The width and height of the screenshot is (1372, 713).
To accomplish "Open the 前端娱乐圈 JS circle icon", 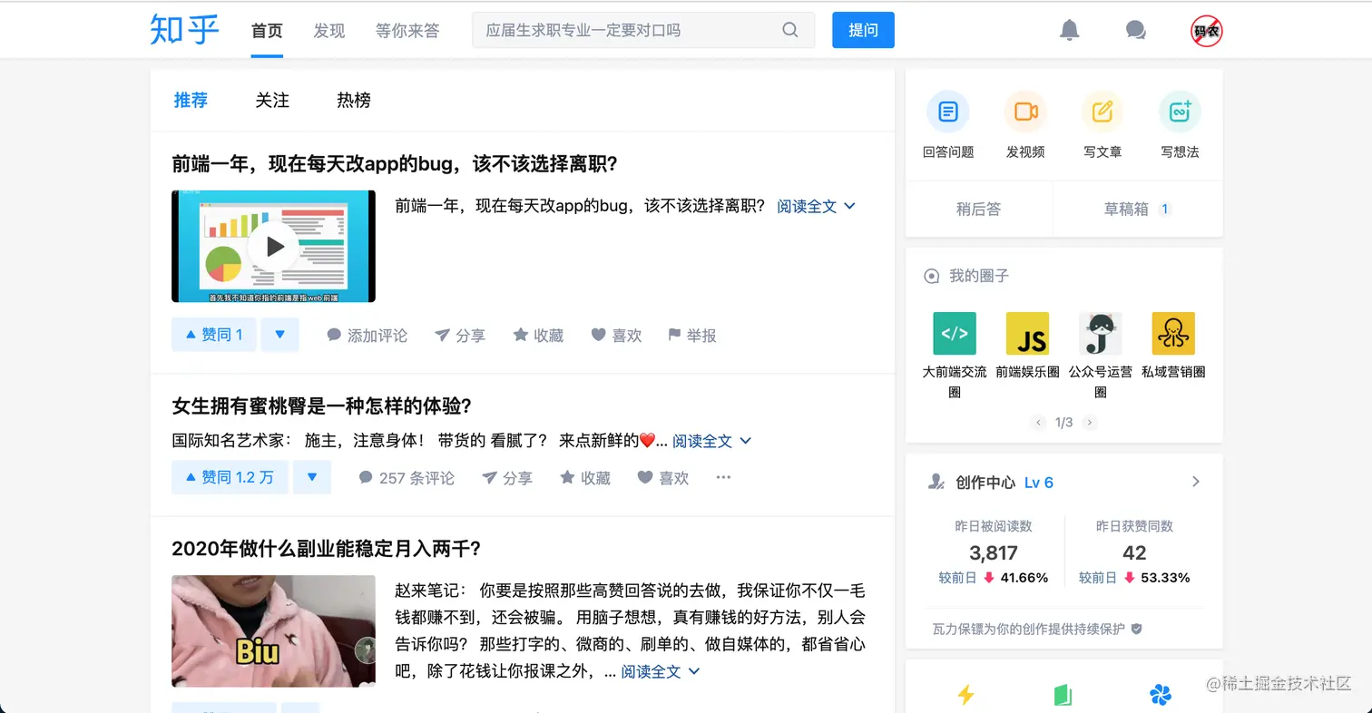I will point(1027,333).
